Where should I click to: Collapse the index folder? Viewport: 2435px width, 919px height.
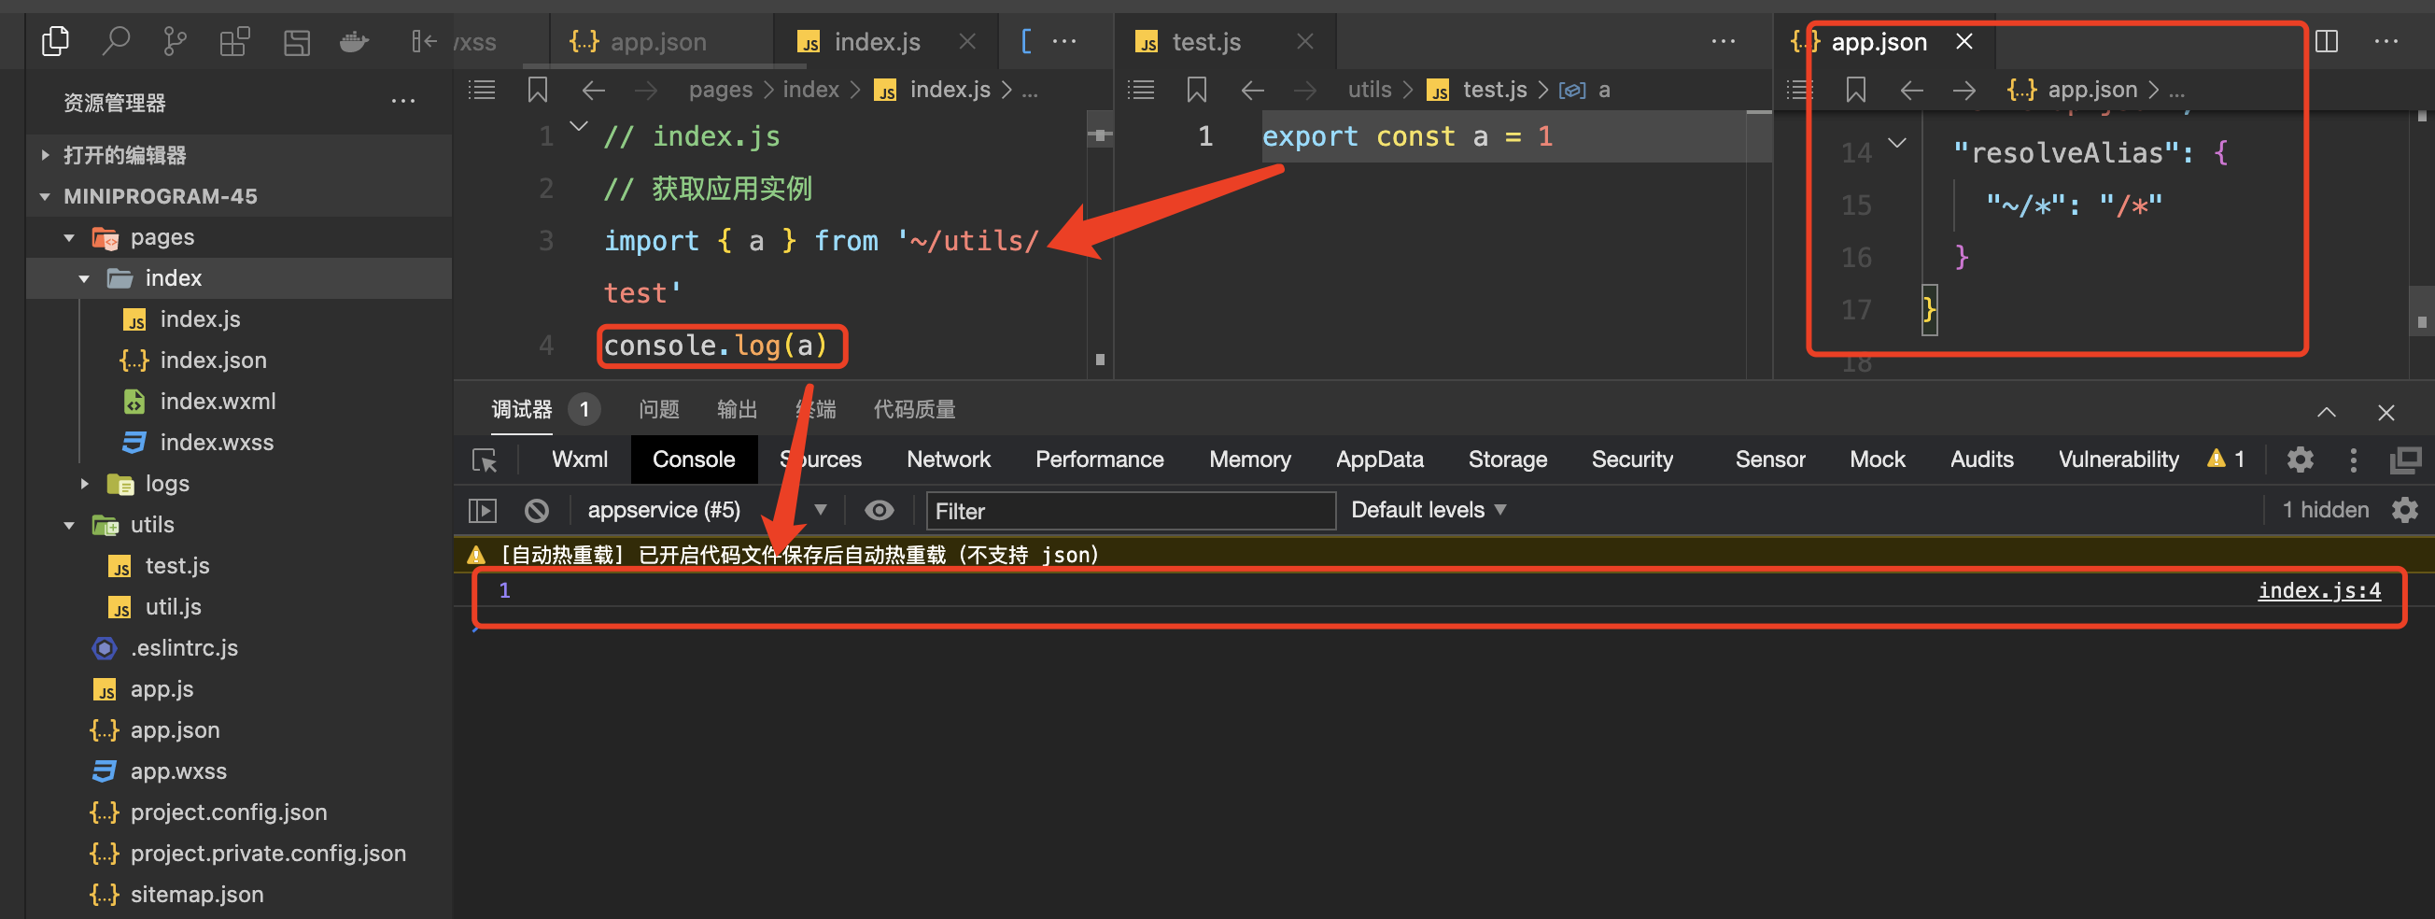(x=84, y=278)
